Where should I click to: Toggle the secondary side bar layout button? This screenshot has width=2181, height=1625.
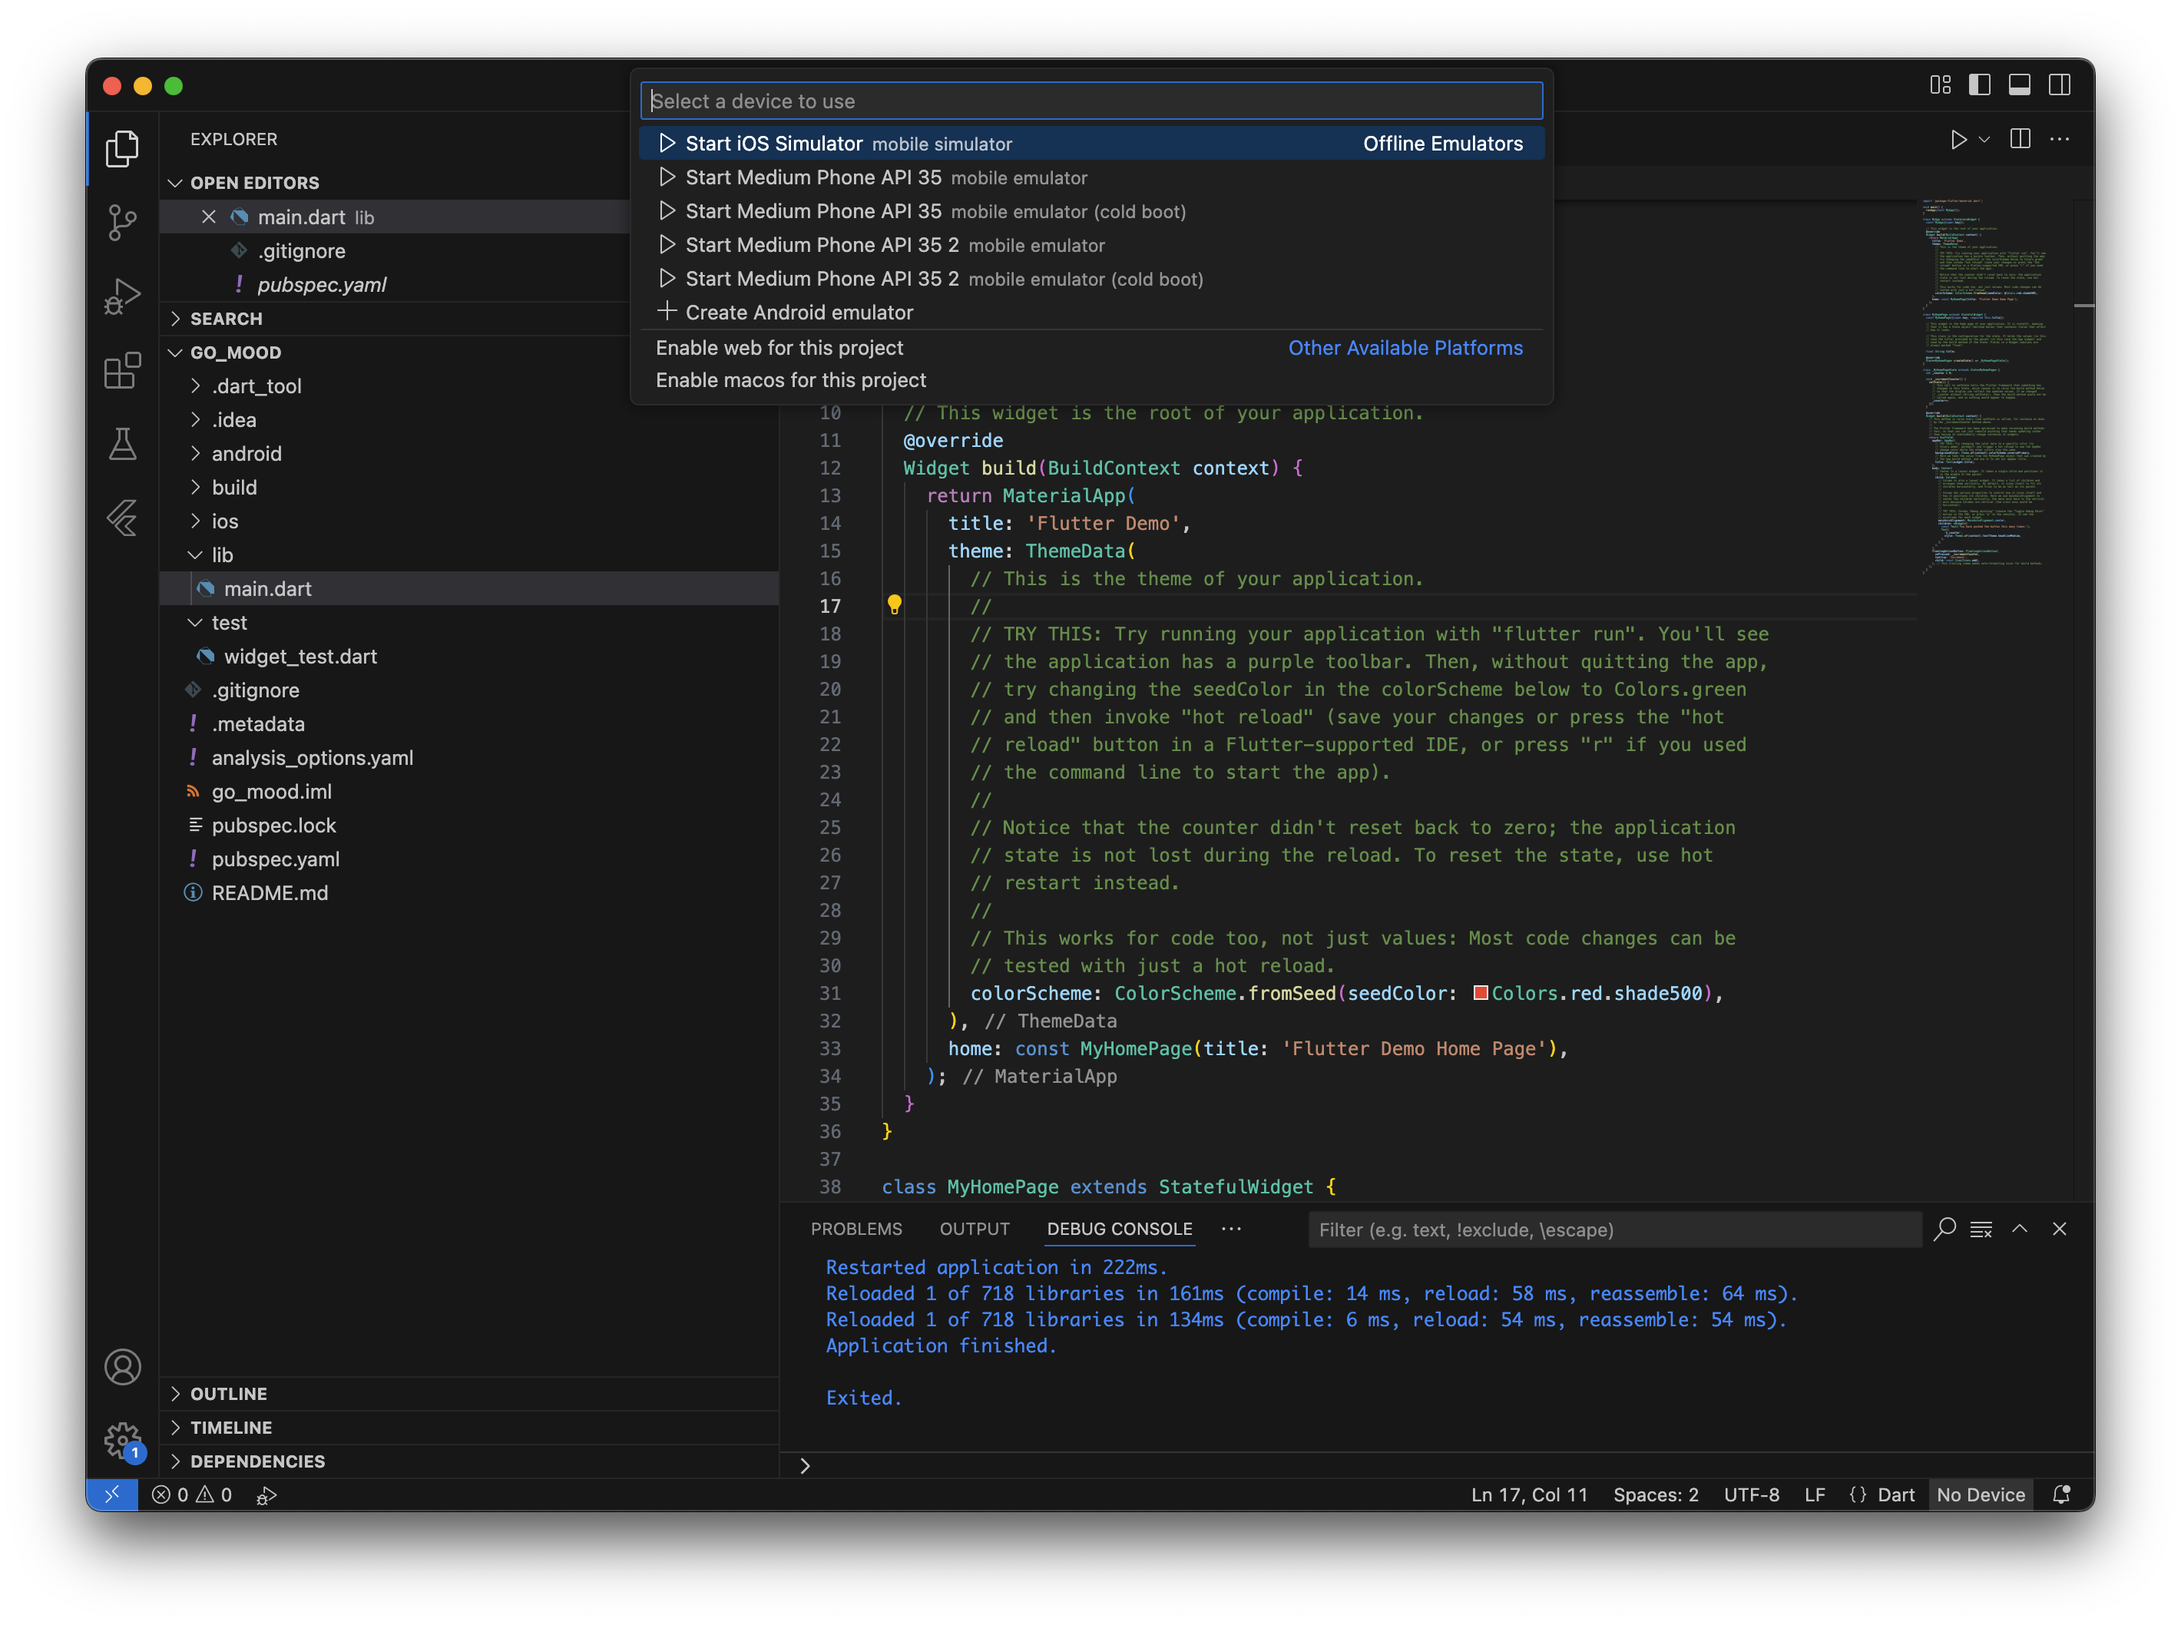[2059, 85]
